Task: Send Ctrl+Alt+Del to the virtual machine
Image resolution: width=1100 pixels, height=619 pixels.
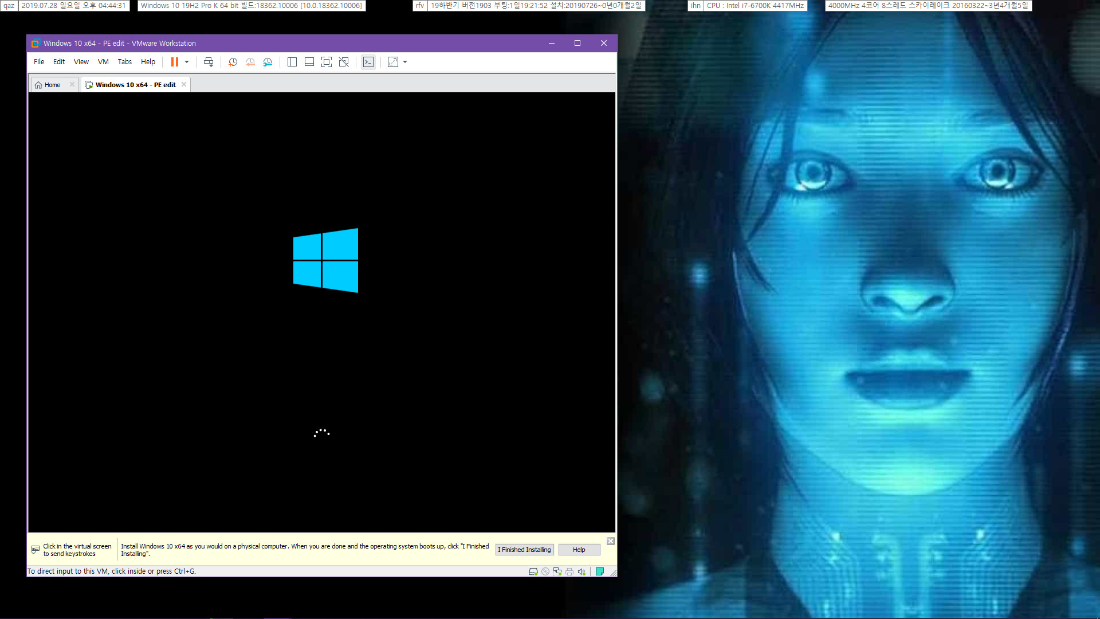Action: click(209, 62)
